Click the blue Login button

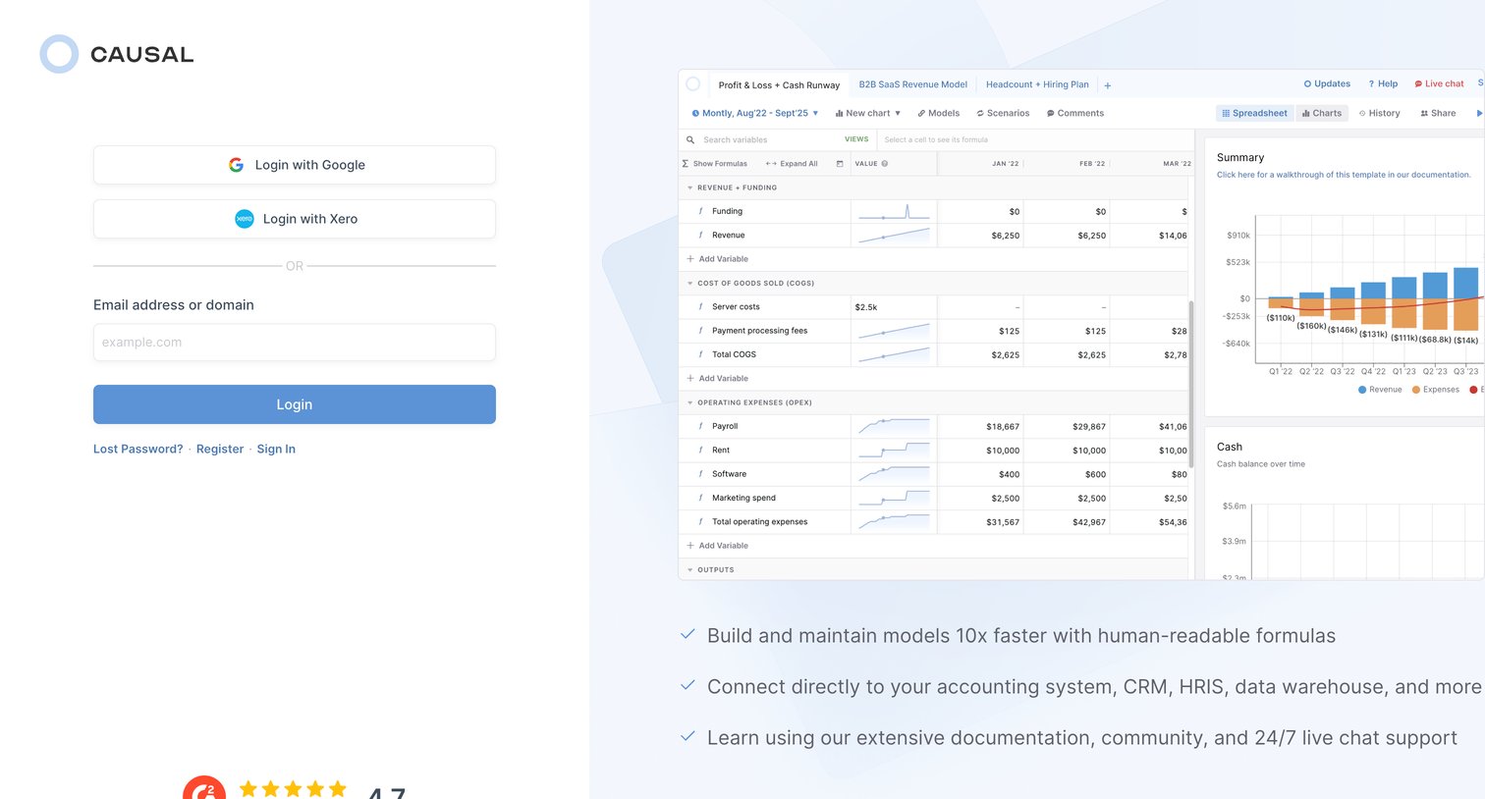295,404
